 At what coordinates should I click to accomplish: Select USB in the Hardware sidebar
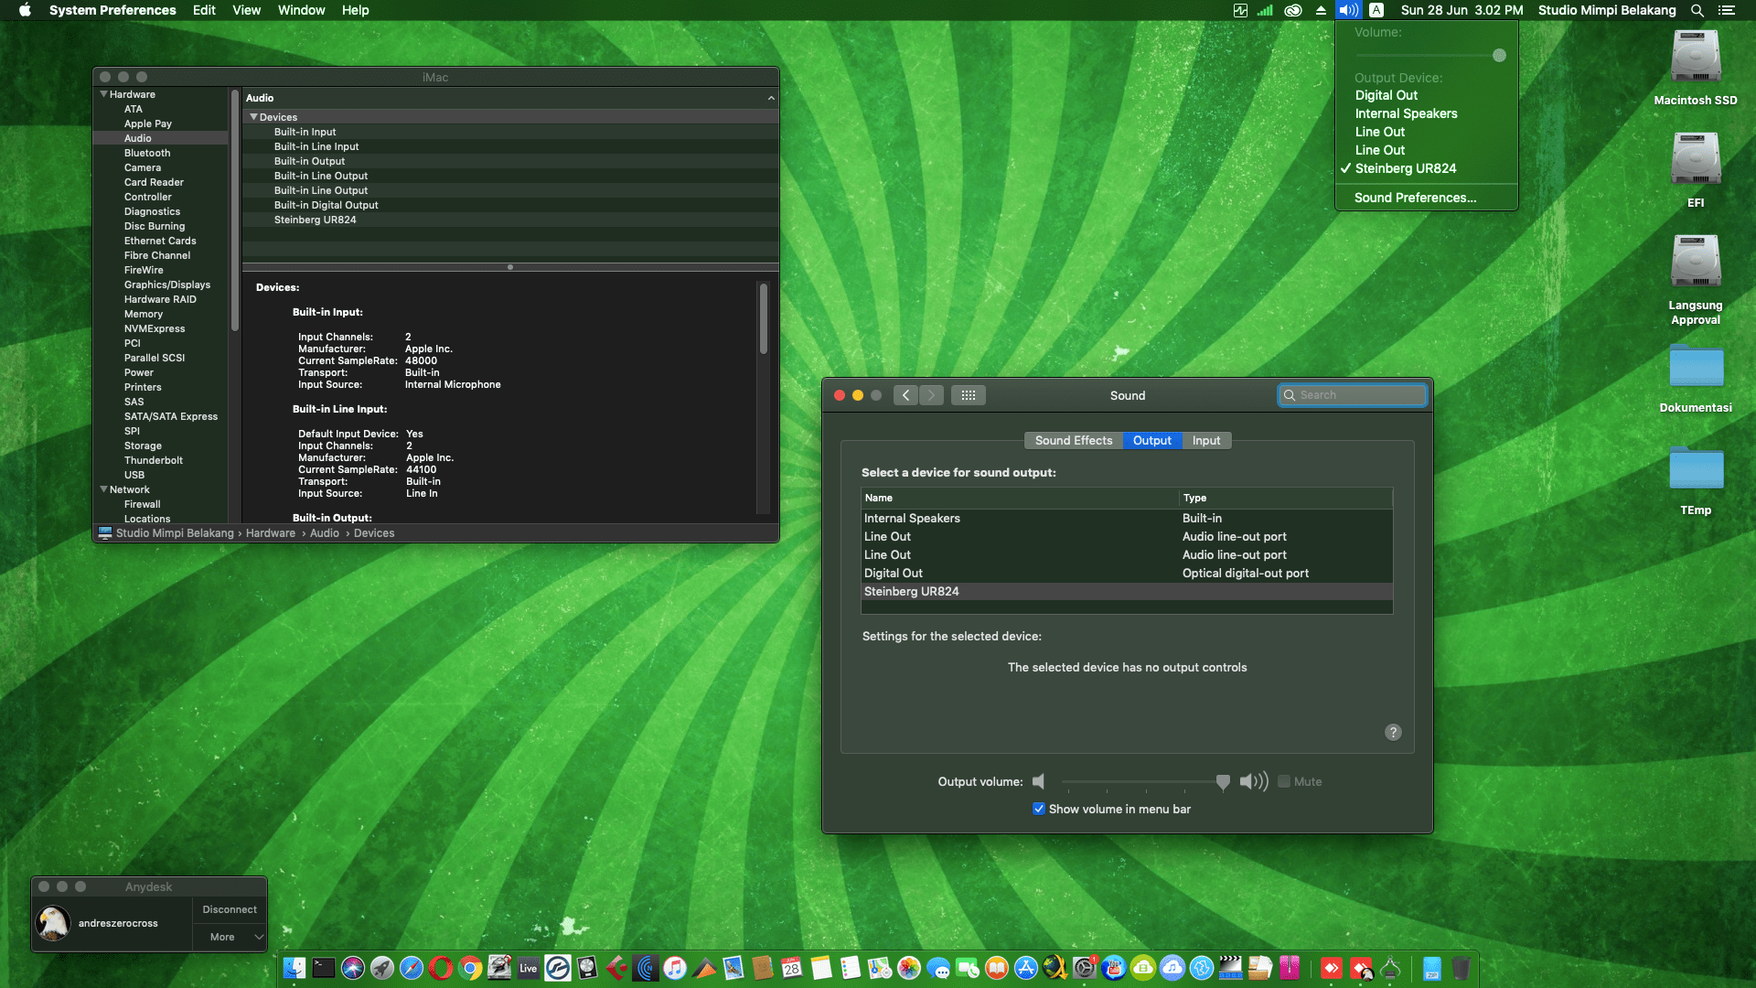[134, 475]
